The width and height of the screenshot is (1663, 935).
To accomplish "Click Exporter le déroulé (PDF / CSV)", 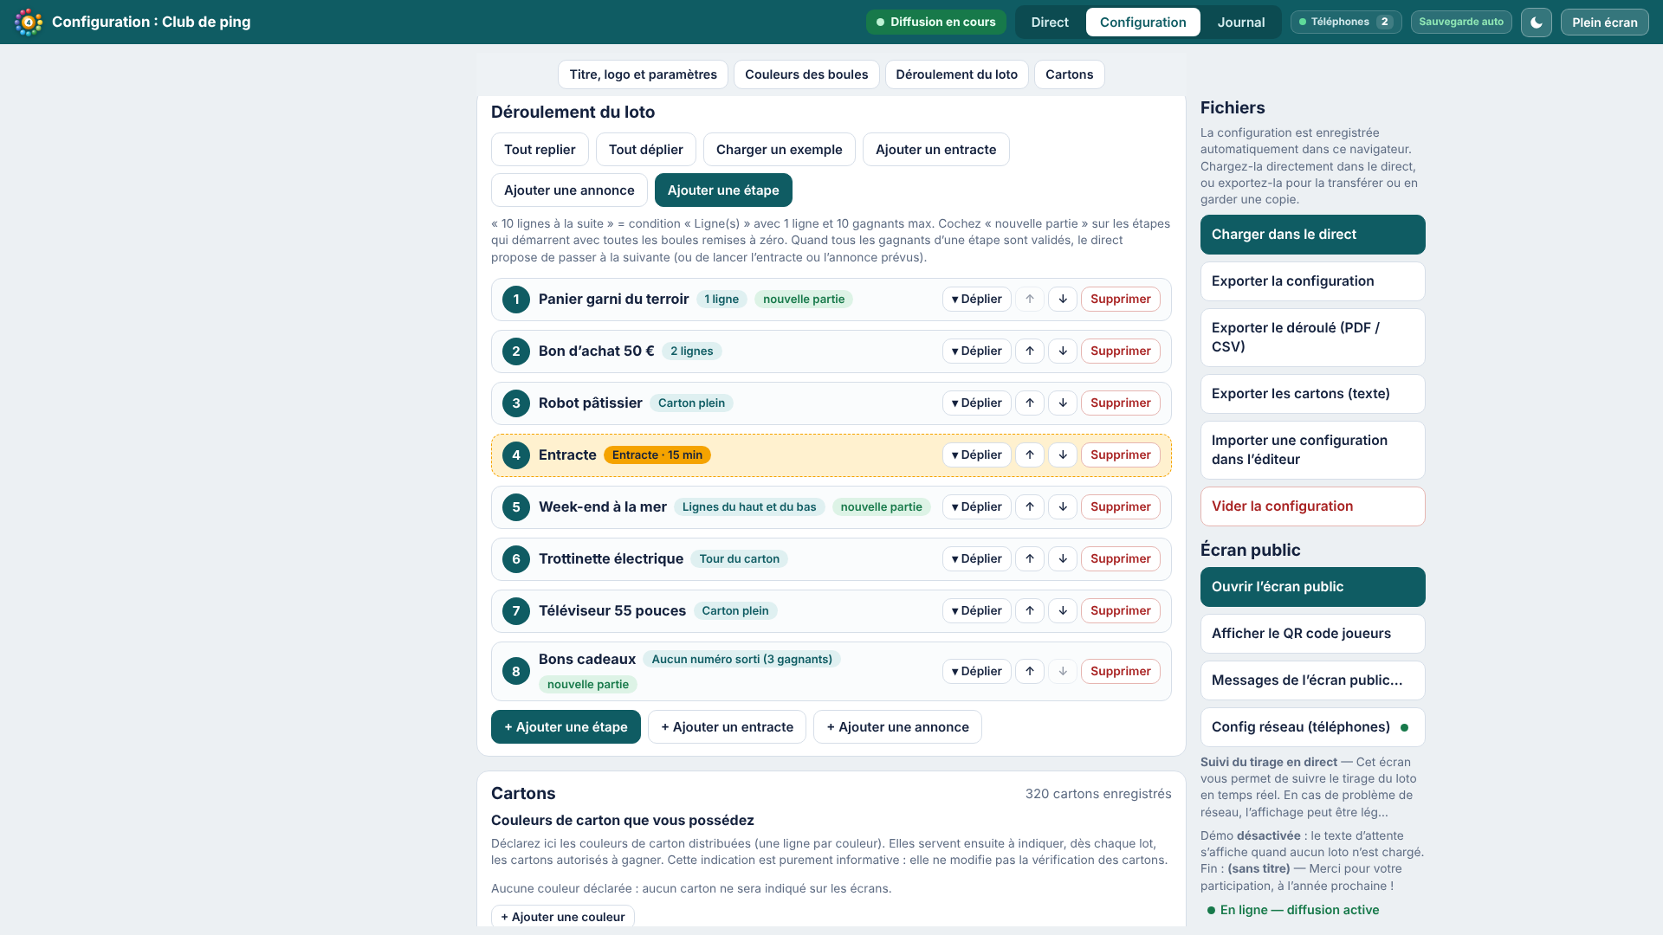I will pyautogui.click(x=1312, y=338).
